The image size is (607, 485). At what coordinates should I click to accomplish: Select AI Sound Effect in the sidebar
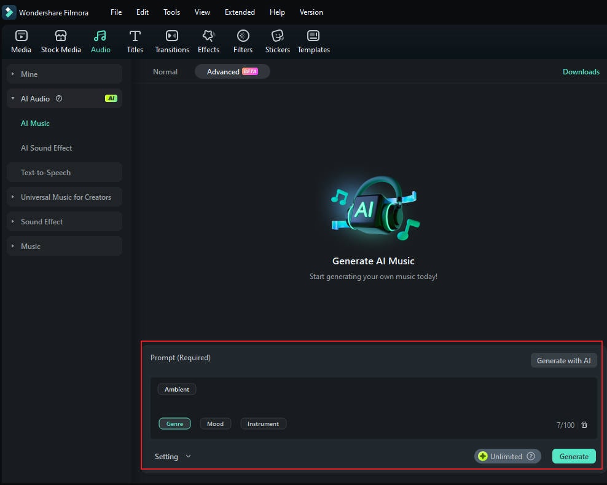coord(47,148)
